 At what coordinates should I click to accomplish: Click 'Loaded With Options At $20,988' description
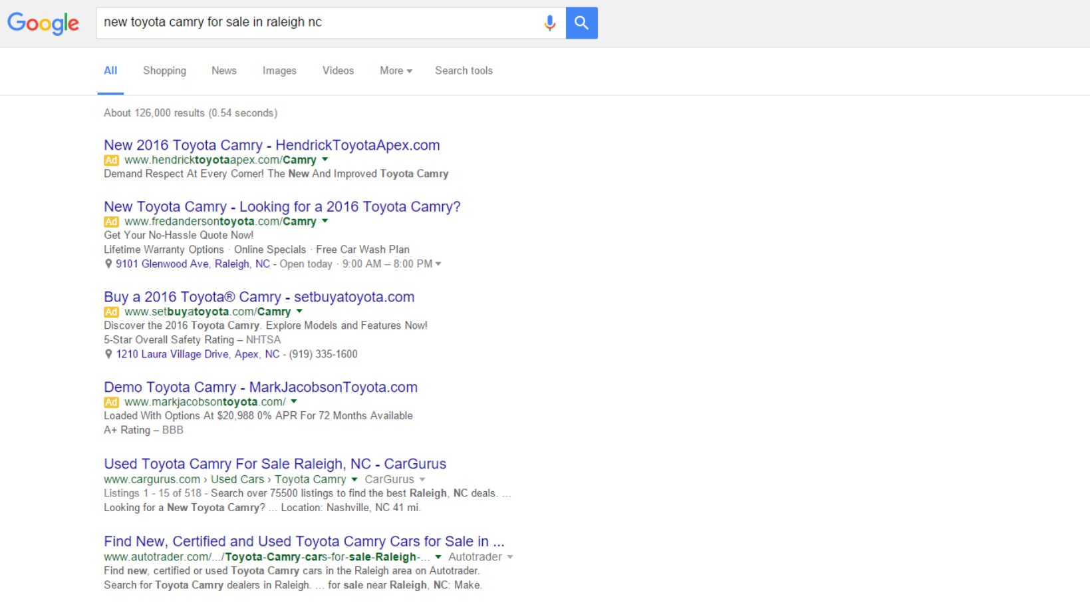point(258,416)
